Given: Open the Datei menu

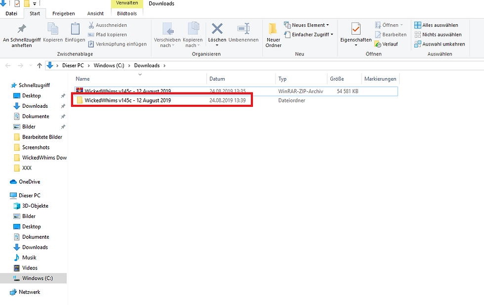Looking at the screenshot, I should (11, 14).
